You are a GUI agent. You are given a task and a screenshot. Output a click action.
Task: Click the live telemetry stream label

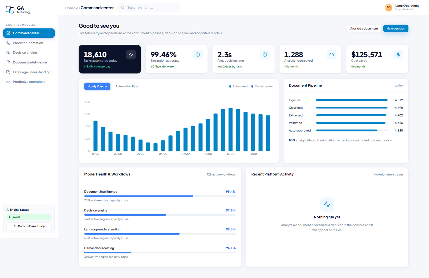point(388,174)
